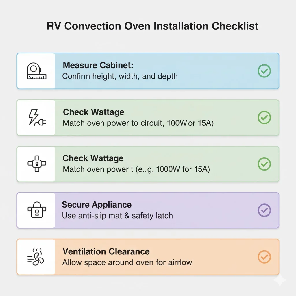
Task: Click 'Use anti-slip mat & safety latch' text
Action: pos(117,216)
